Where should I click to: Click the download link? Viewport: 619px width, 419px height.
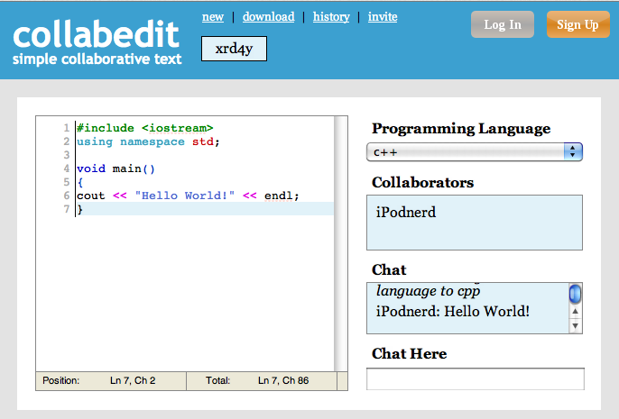click(269, 16)
